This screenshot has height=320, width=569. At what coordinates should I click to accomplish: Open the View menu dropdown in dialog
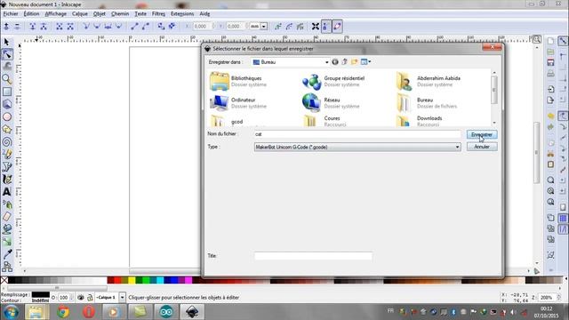pyautogui.click(x=365, y=62)
